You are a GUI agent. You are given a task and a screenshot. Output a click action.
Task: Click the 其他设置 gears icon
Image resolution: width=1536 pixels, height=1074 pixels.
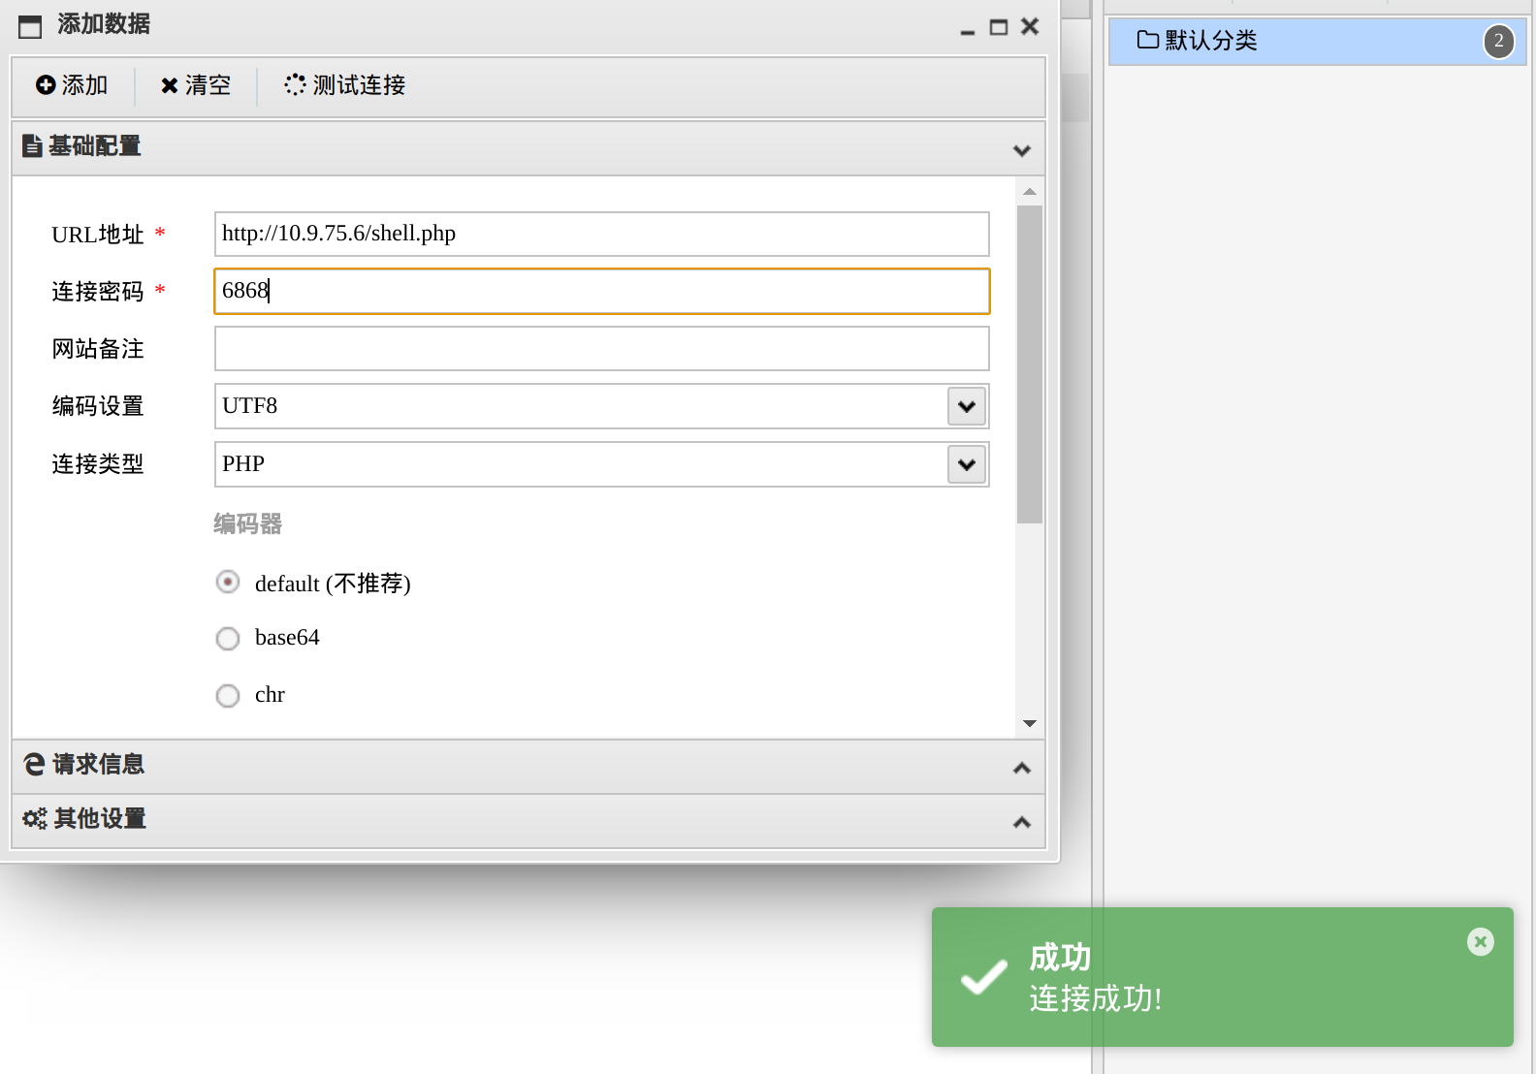[x=35, y=819]
